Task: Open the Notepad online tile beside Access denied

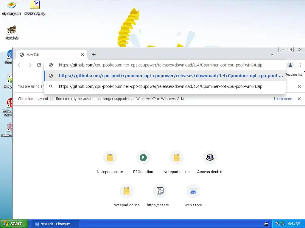Action: point(176,162)
